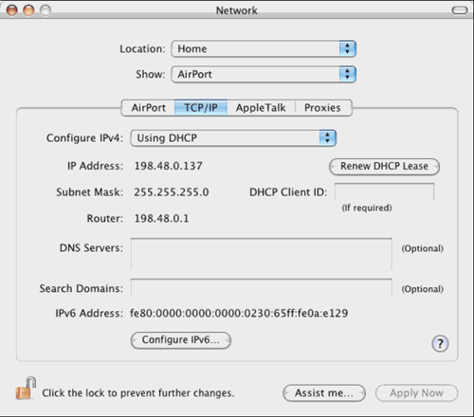Click into the Search Domains field
This screenshot has height=417, width=474.
click(x=262, y=288)
